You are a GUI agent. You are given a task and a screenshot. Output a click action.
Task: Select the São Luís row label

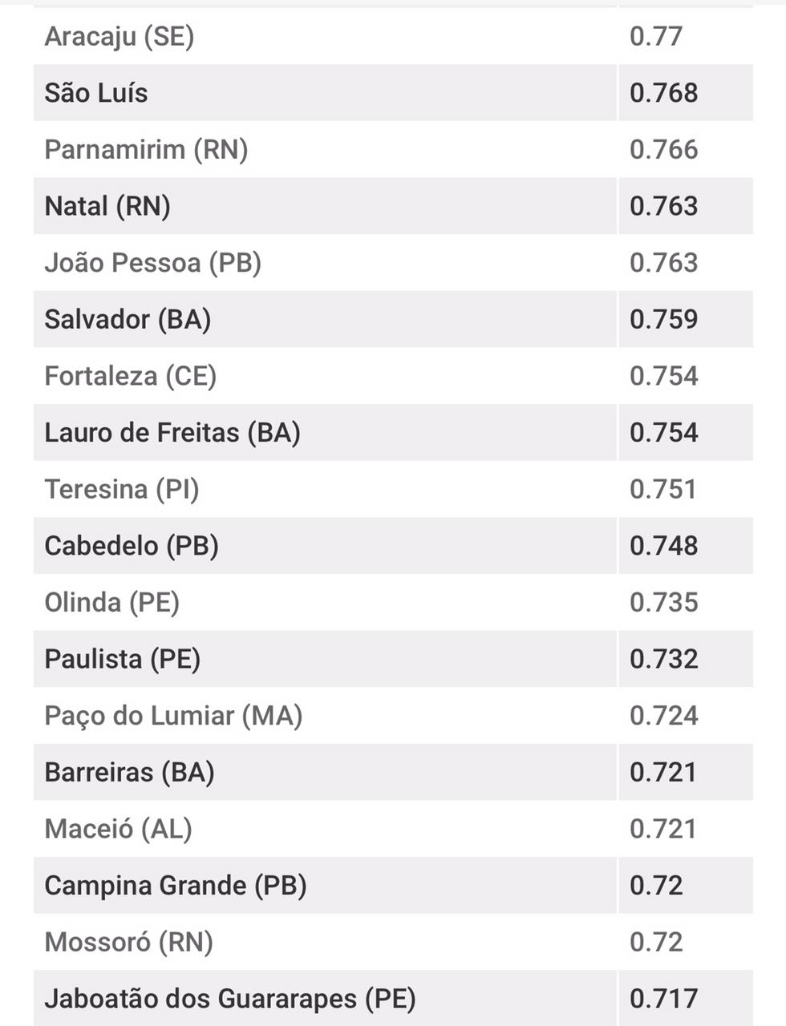[96, 93]
